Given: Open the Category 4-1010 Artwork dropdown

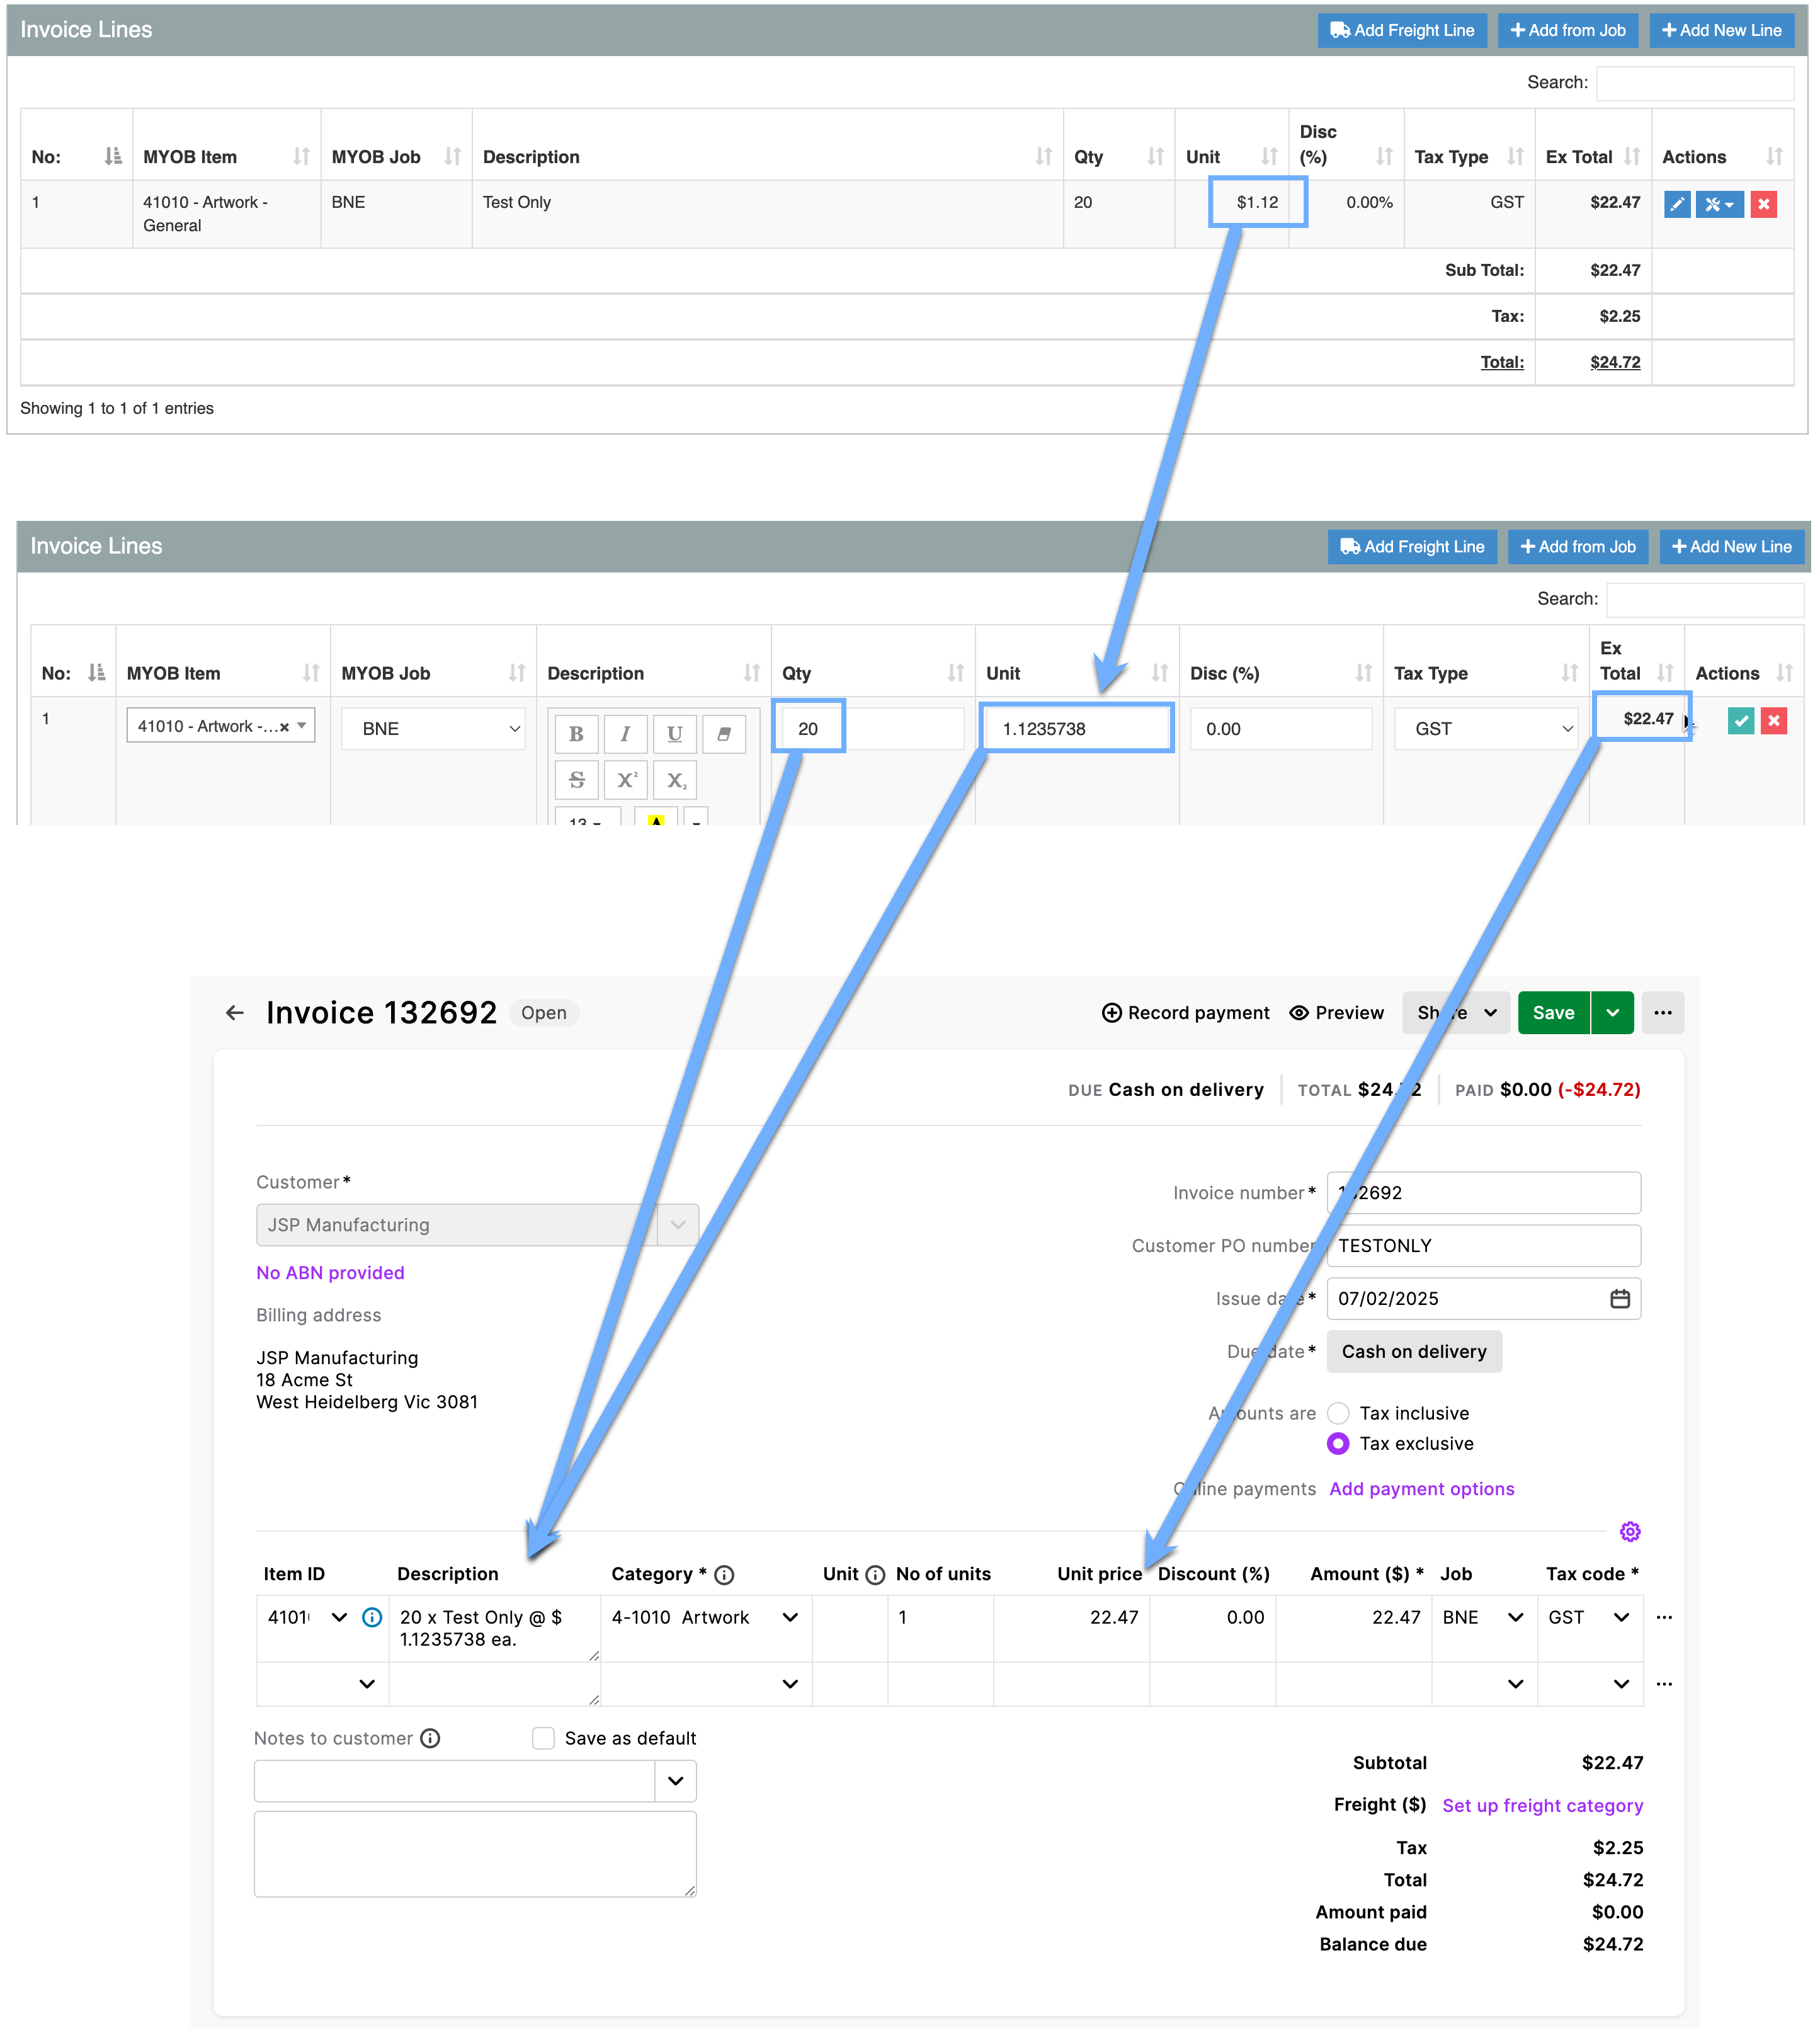Looking at the screenshot, I should coord(790,1617).
